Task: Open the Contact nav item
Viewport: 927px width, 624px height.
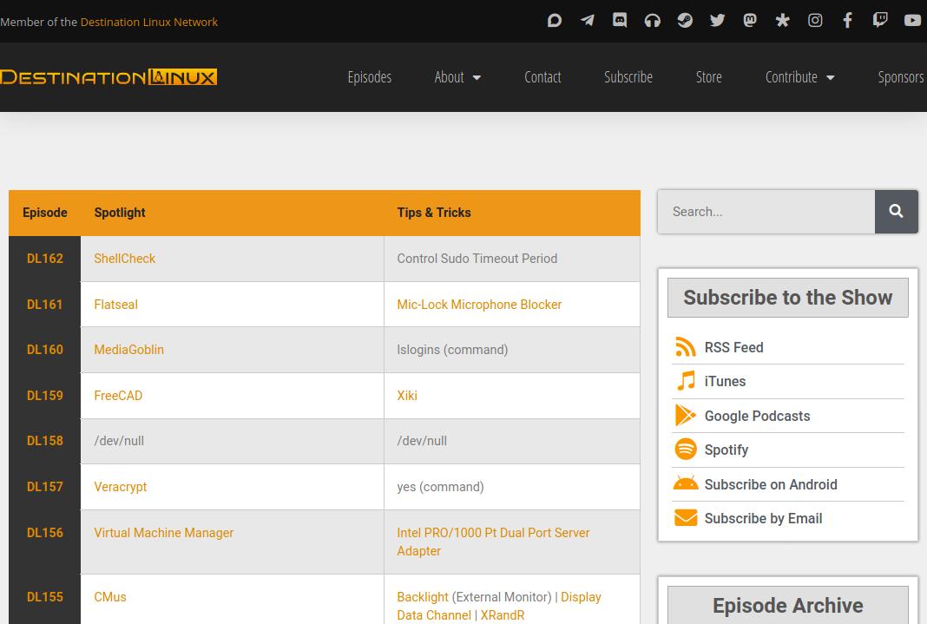Action: (542, 77)
